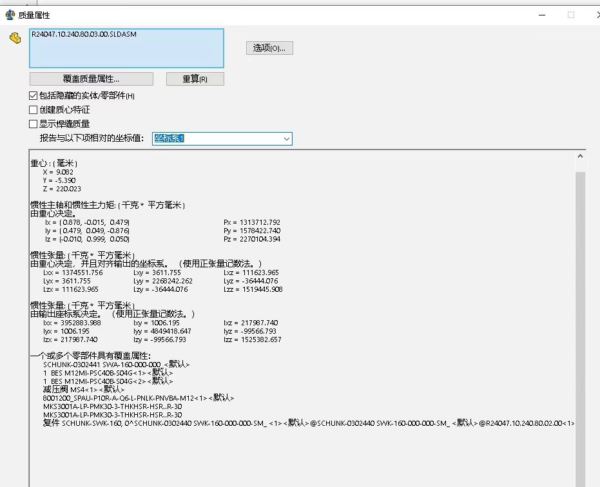Enable the 显示焊缝质量 checkbox

click(x=34, y=124)
